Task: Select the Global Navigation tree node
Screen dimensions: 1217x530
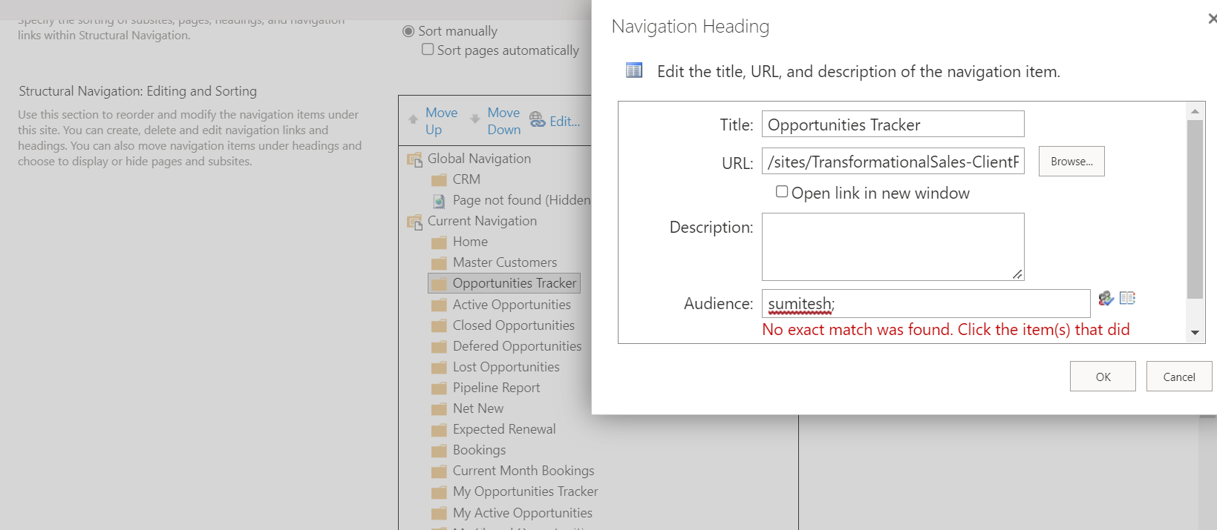Action: tap(479, 159)
